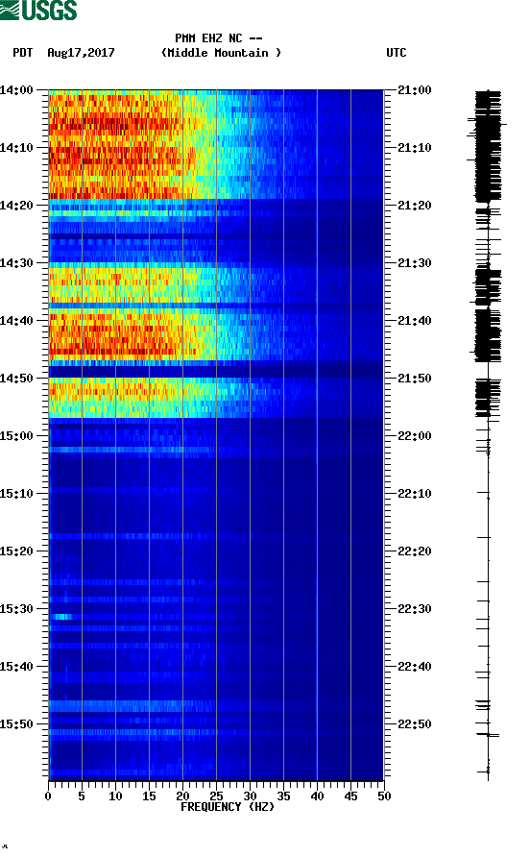Screen dimensions: 530x857
Task: Click the 15:50 PDT time label
Action: tap(16, 724)
